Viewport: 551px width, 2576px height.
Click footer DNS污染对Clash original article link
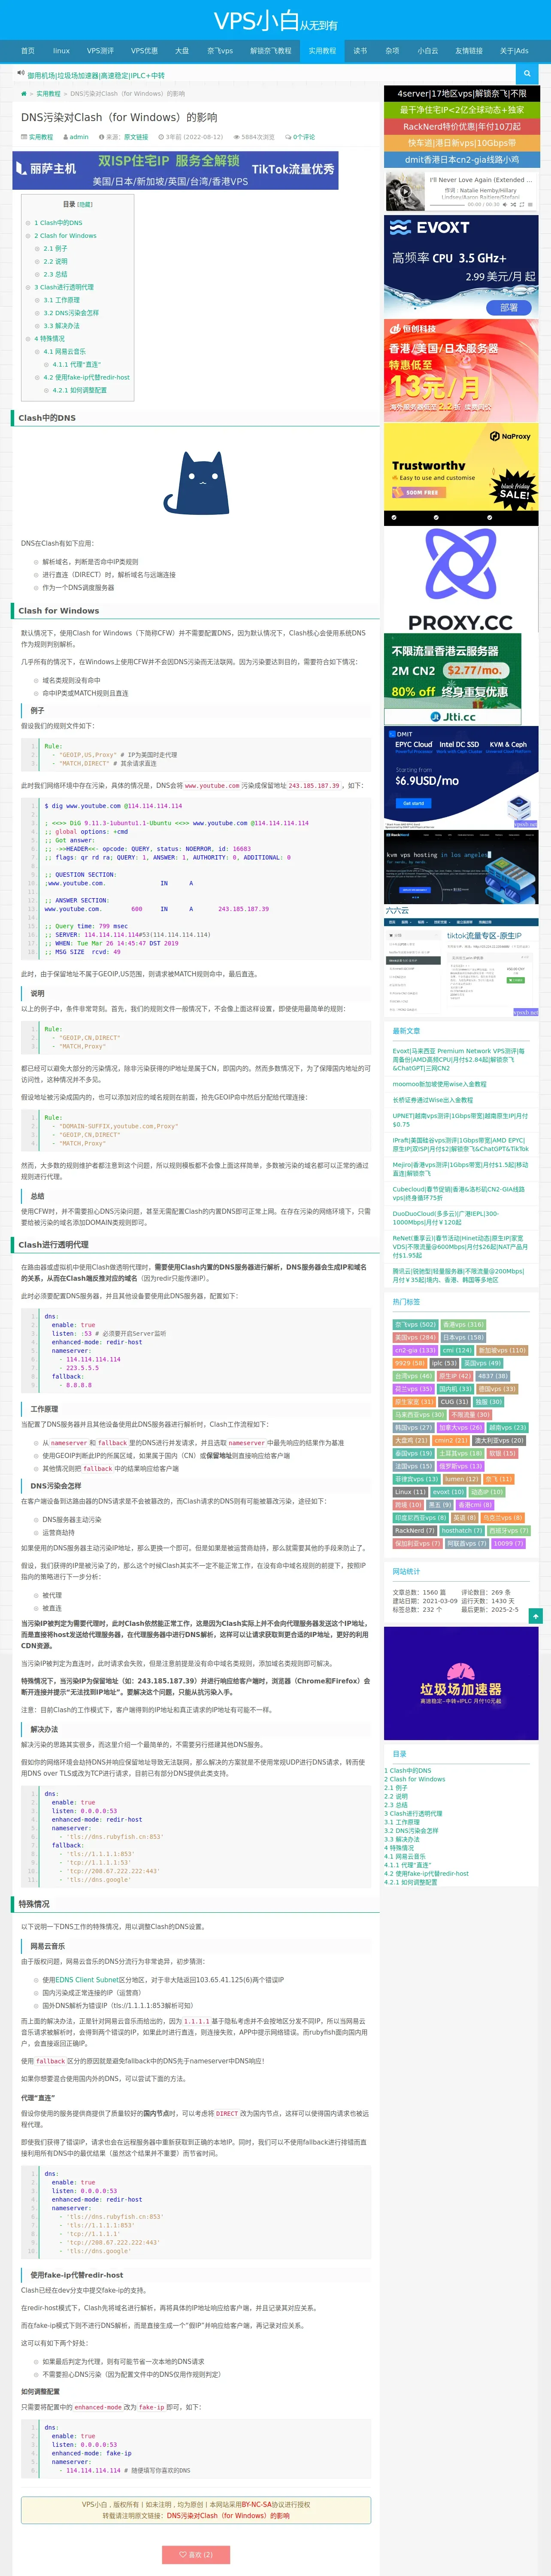[228, 2515]
